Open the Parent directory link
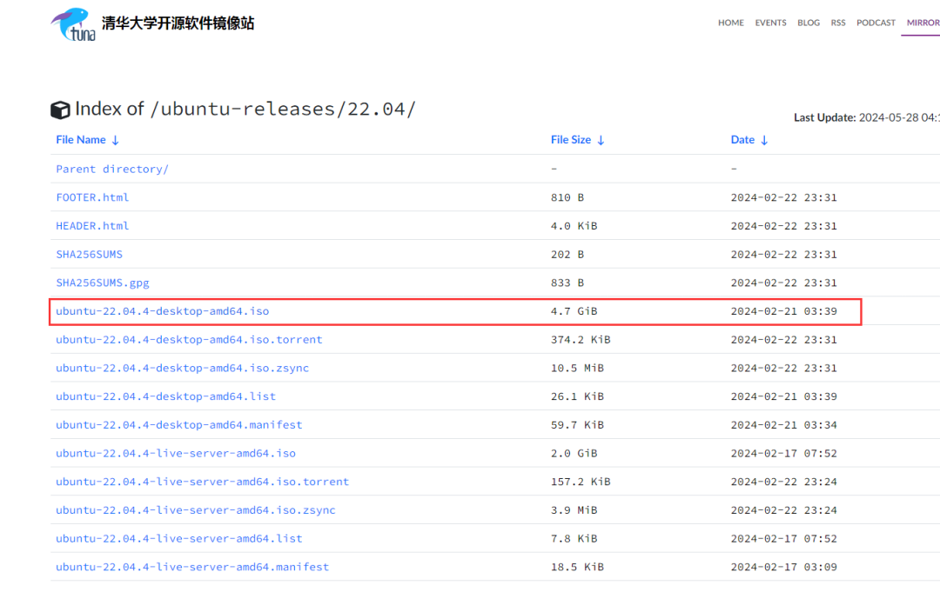The height and width of the screenshot is (592, 940). [x=112, y=169]
